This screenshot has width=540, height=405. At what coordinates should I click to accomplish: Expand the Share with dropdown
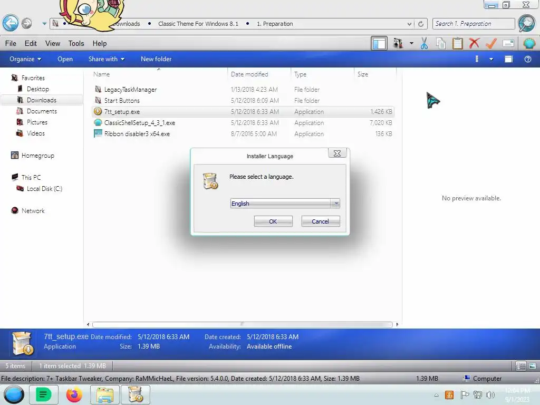coord(107,59)
